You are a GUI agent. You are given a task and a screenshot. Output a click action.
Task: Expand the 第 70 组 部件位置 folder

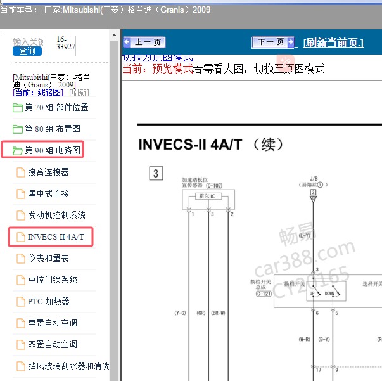click(51, 107)
